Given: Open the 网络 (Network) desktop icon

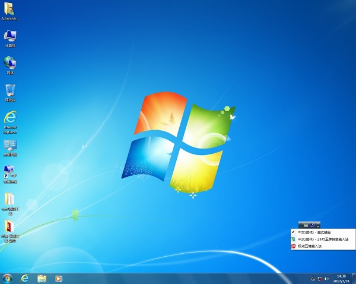Looking at the screenshot, I should [x=10, y=63].
